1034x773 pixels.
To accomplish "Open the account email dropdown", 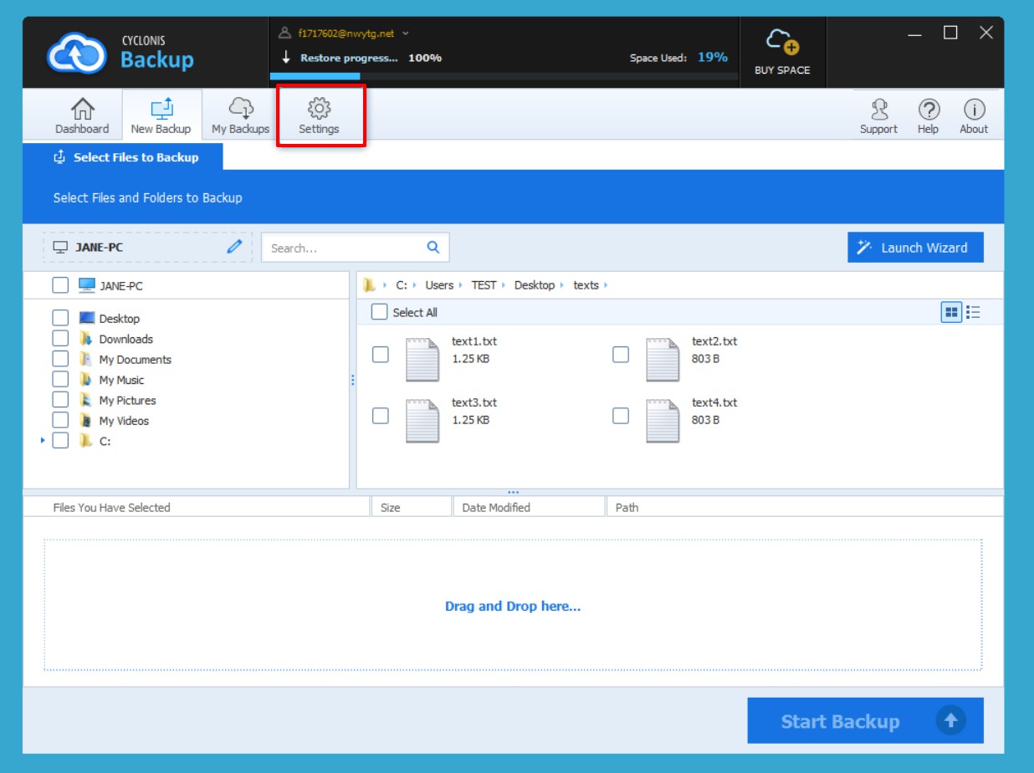I will (x=406, y=33).
